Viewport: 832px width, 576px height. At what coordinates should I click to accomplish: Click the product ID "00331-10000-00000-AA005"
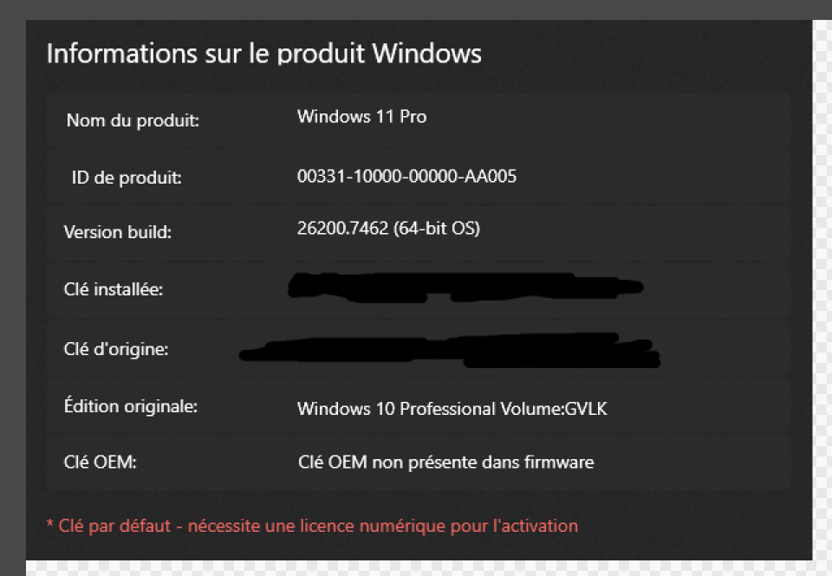tap(406, 176)
